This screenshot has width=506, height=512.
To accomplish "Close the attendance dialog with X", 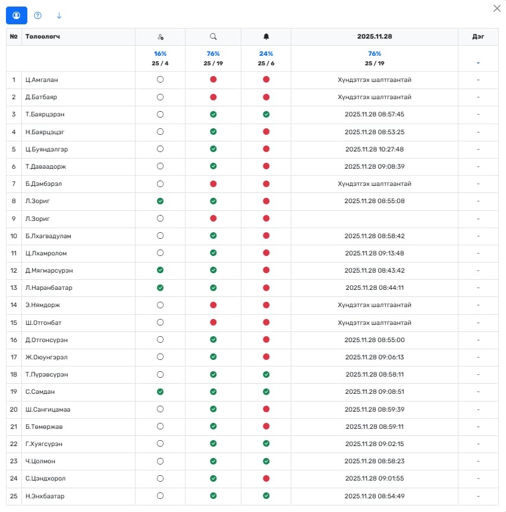I will (497, 8).
